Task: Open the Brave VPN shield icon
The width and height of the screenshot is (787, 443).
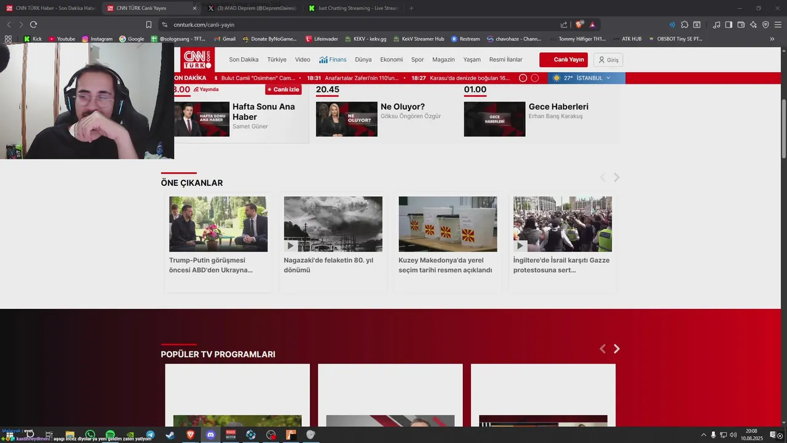Action: 765,25
